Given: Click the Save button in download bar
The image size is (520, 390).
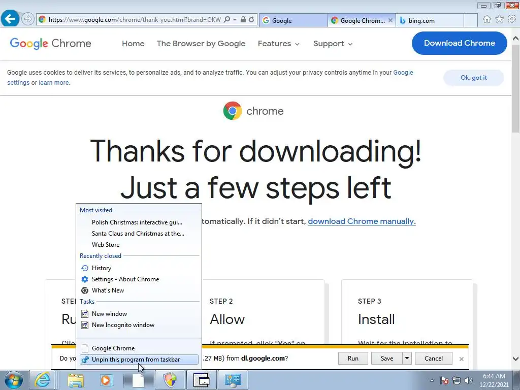Looking at the screenshot, I should pos(386,358).
